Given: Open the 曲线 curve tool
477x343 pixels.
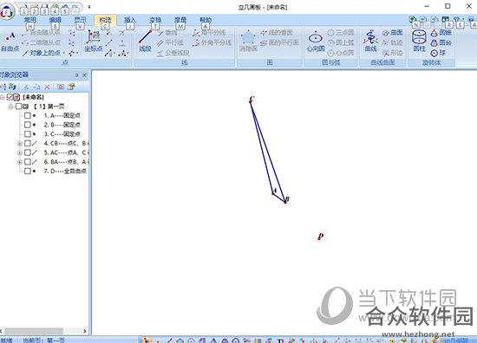Looking at the screenshot, I should tap(370, 41).
